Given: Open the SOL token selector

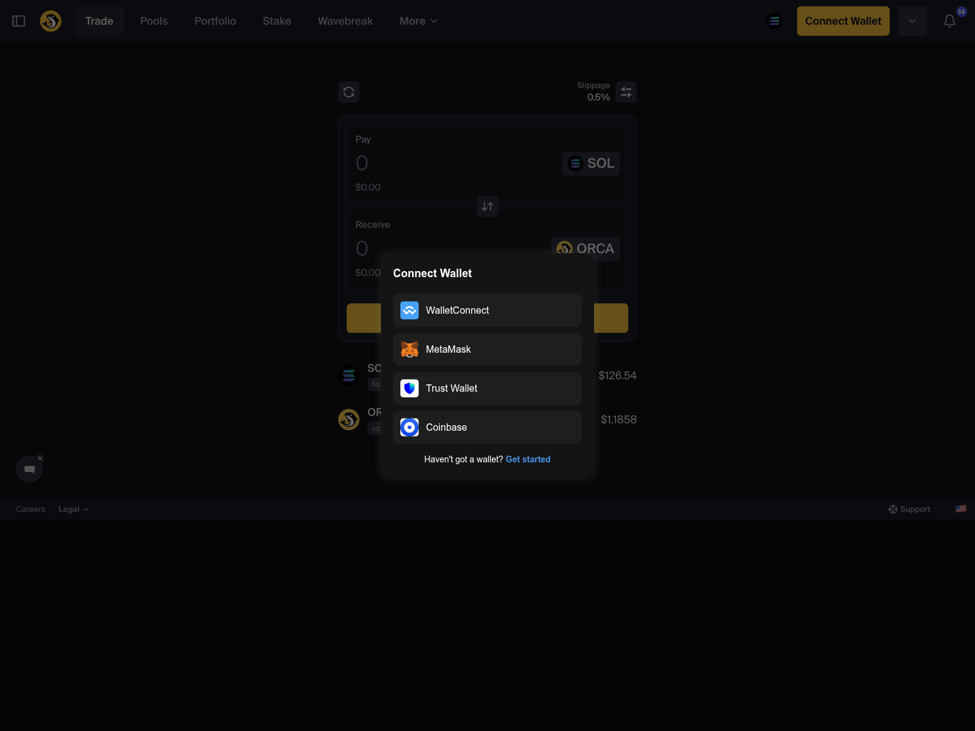Looking at the screenshot, I should point(590,163).
